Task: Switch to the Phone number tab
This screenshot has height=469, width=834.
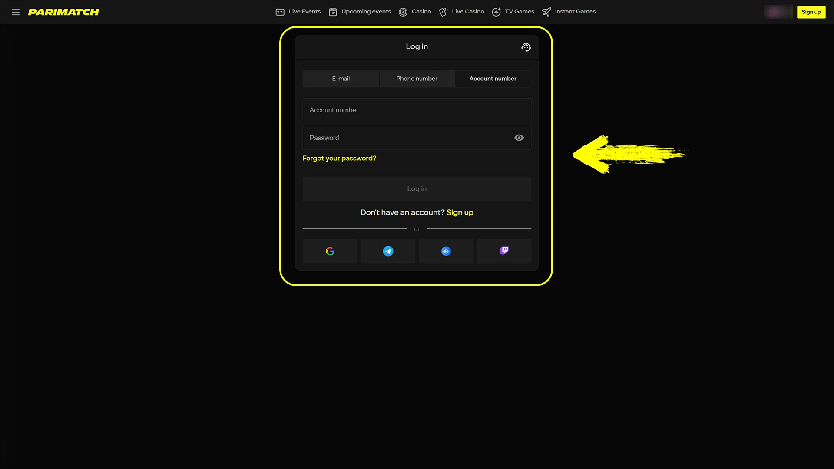Action: click(x=417, y=79)
